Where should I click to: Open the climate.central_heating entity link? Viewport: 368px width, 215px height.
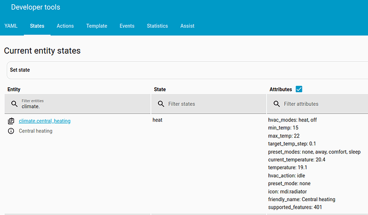pyautogui.click(x=45, y=121)
